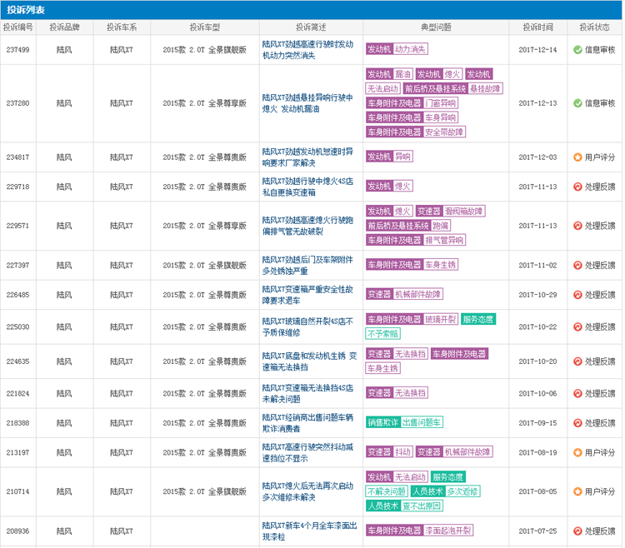
Task: Click the 投诉车系 column header
Action: pyautogui.click(x=122, y=27)
